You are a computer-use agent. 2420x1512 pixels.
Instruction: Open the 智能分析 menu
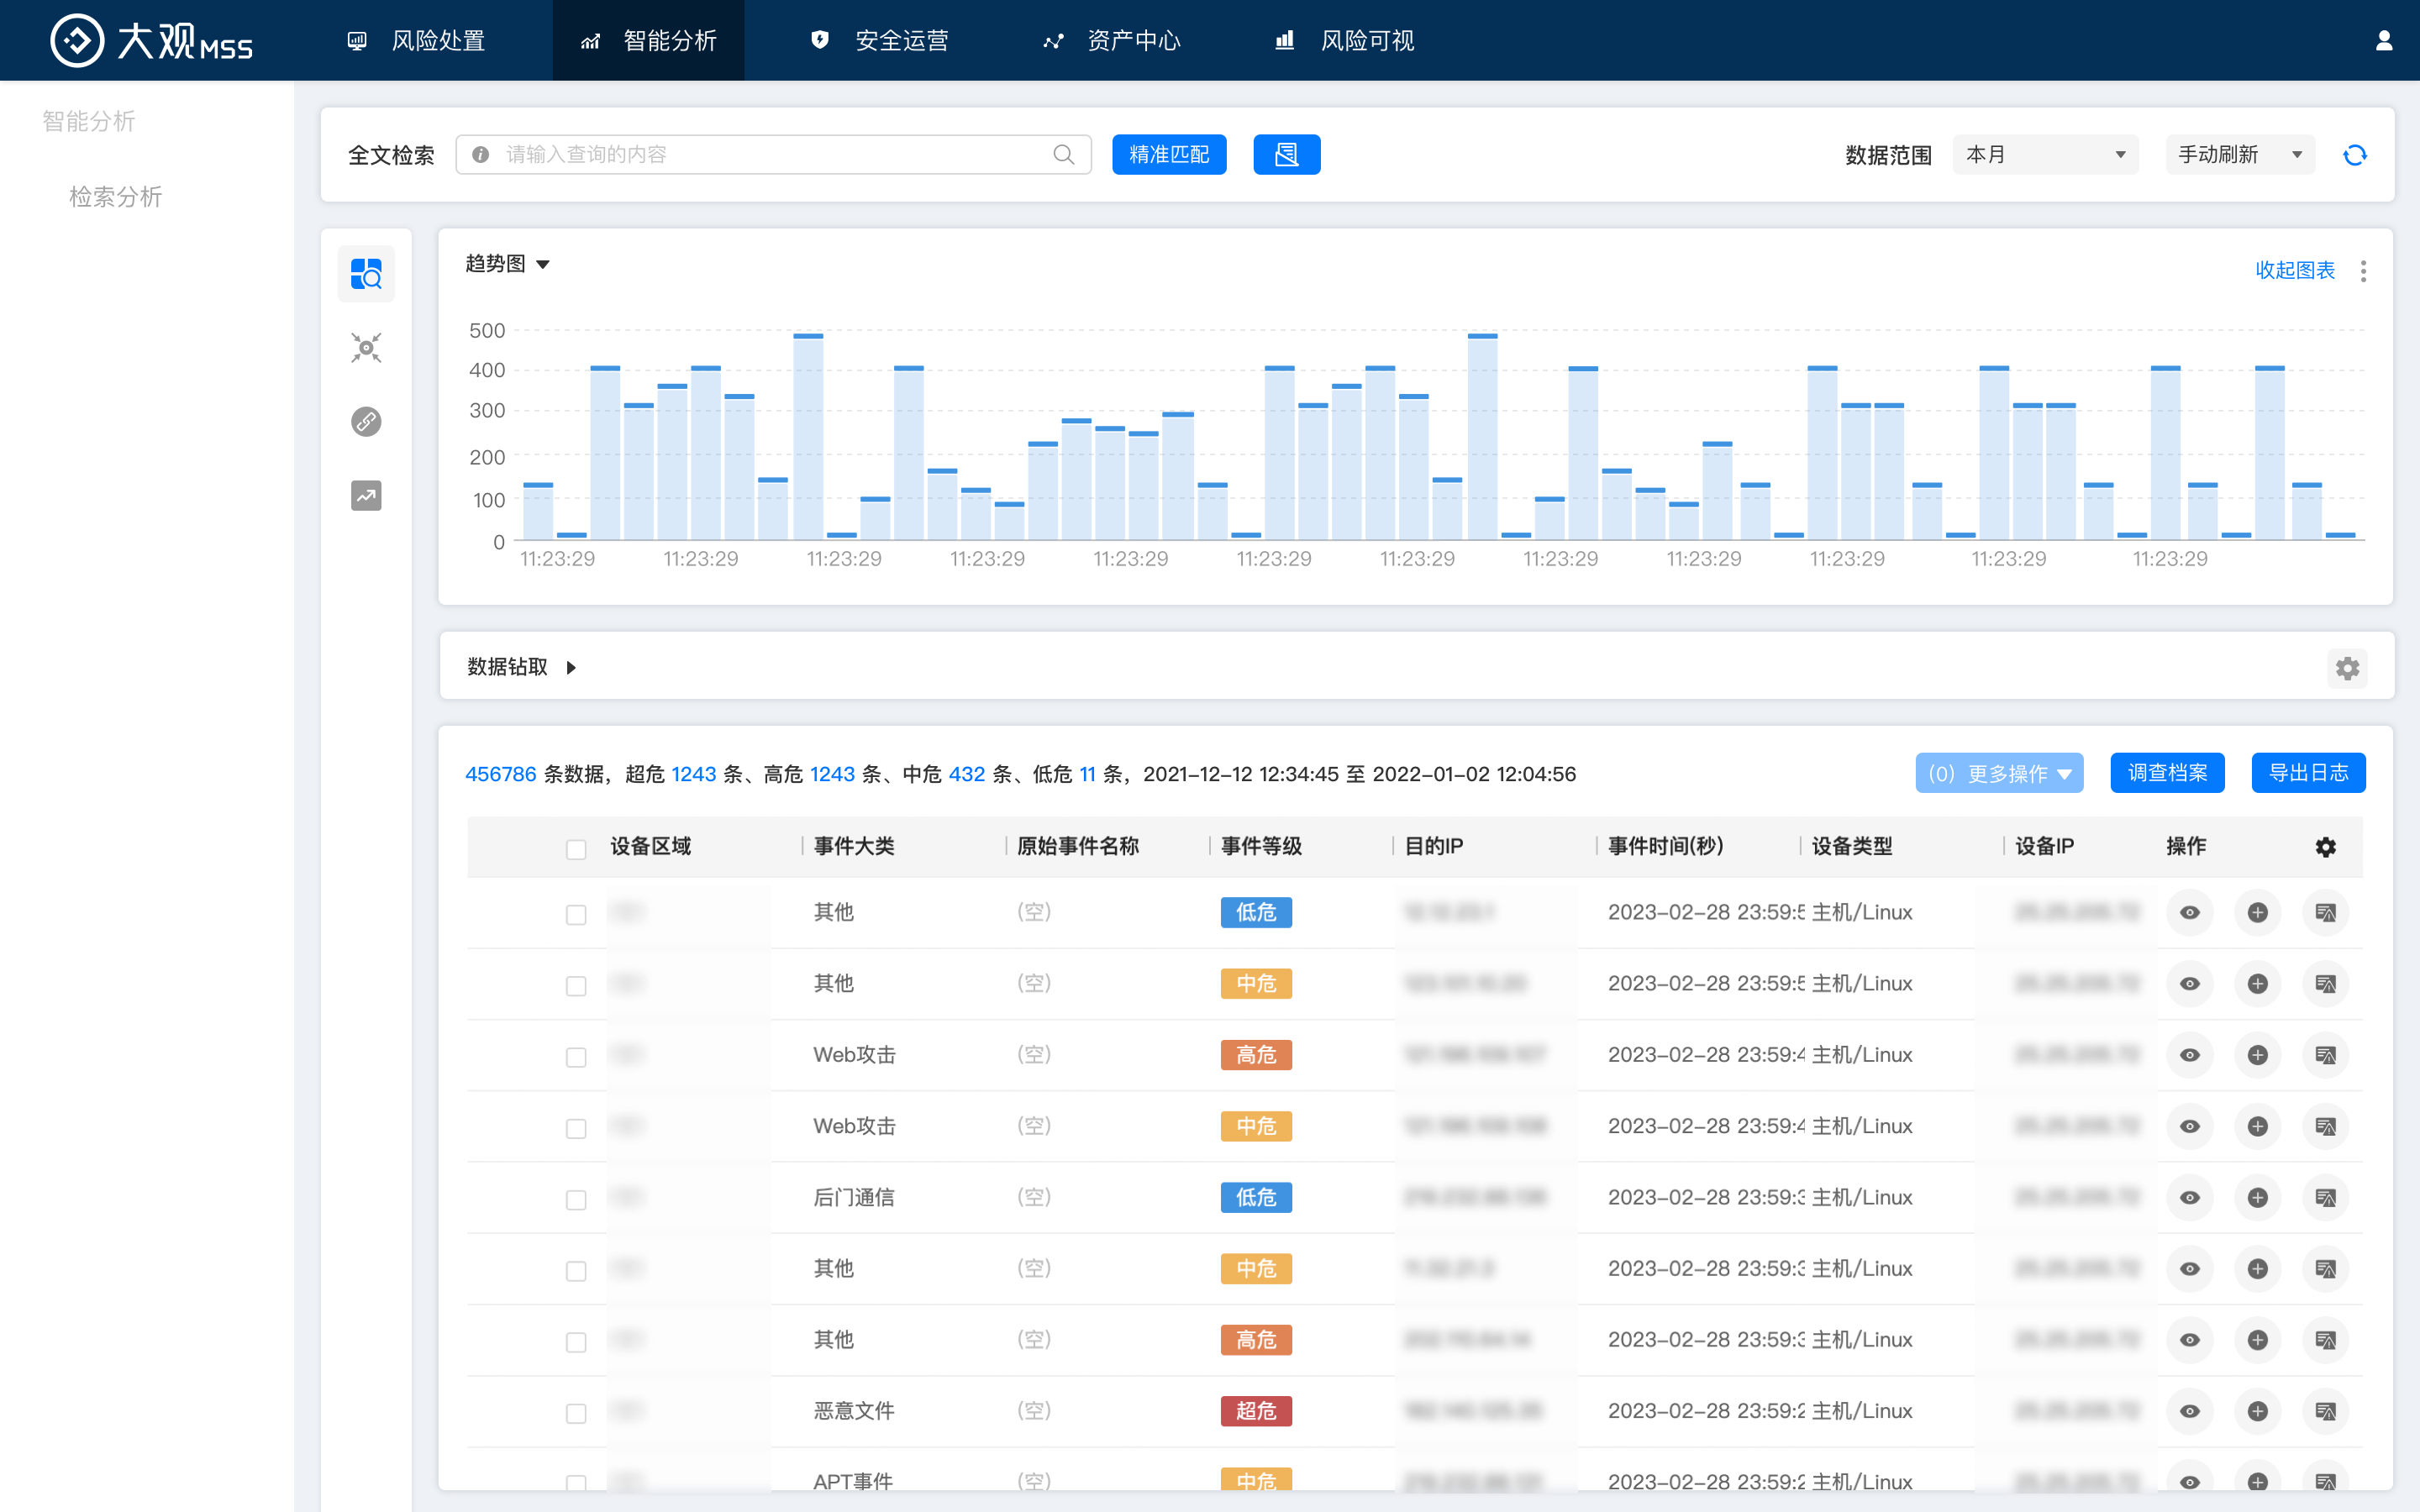pyautogui.click(x=648, y=40)
